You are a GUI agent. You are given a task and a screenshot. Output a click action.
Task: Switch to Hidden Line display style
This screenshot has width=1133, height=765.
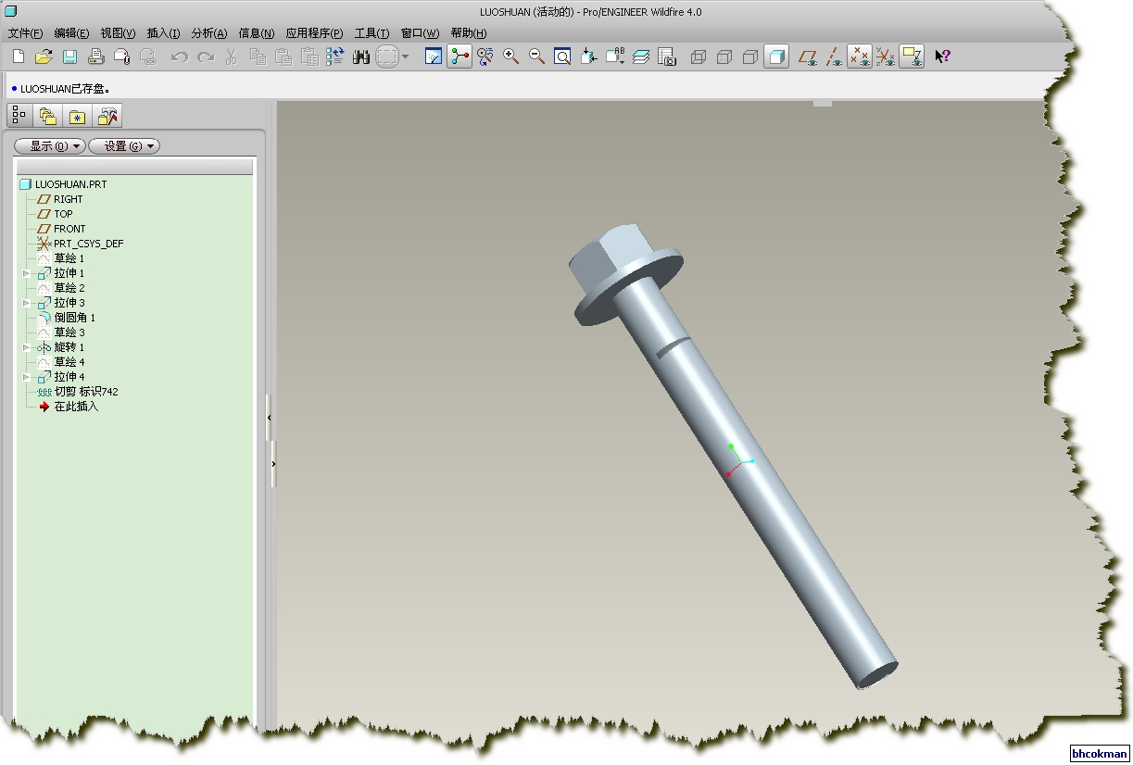coord(724,56)
